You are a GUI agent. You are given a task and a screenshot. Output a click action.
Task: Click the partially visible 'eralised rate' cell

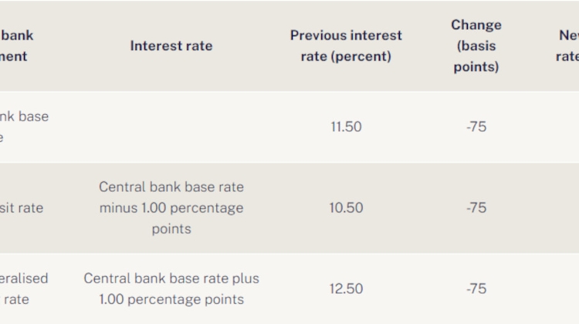[x=24, y=289]
